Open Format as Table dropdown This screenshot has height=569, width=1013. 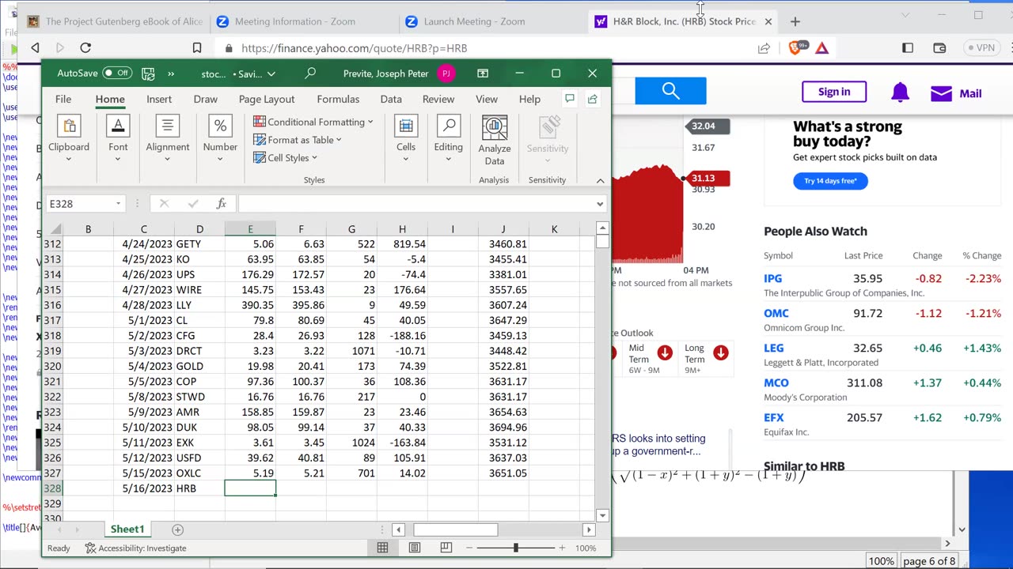pyautogui.click(x=298, y=140)
